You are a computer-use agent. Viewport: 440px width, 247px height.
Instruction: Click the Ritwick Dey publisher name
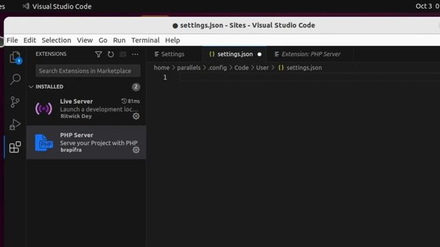point(76,116)
